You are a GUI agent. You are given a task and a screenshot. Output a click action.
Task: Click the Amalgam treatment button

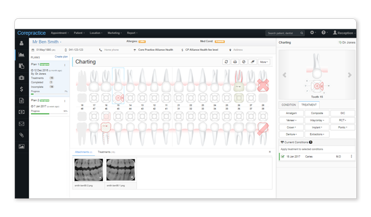pyautogui.click(x=291, y=113)
